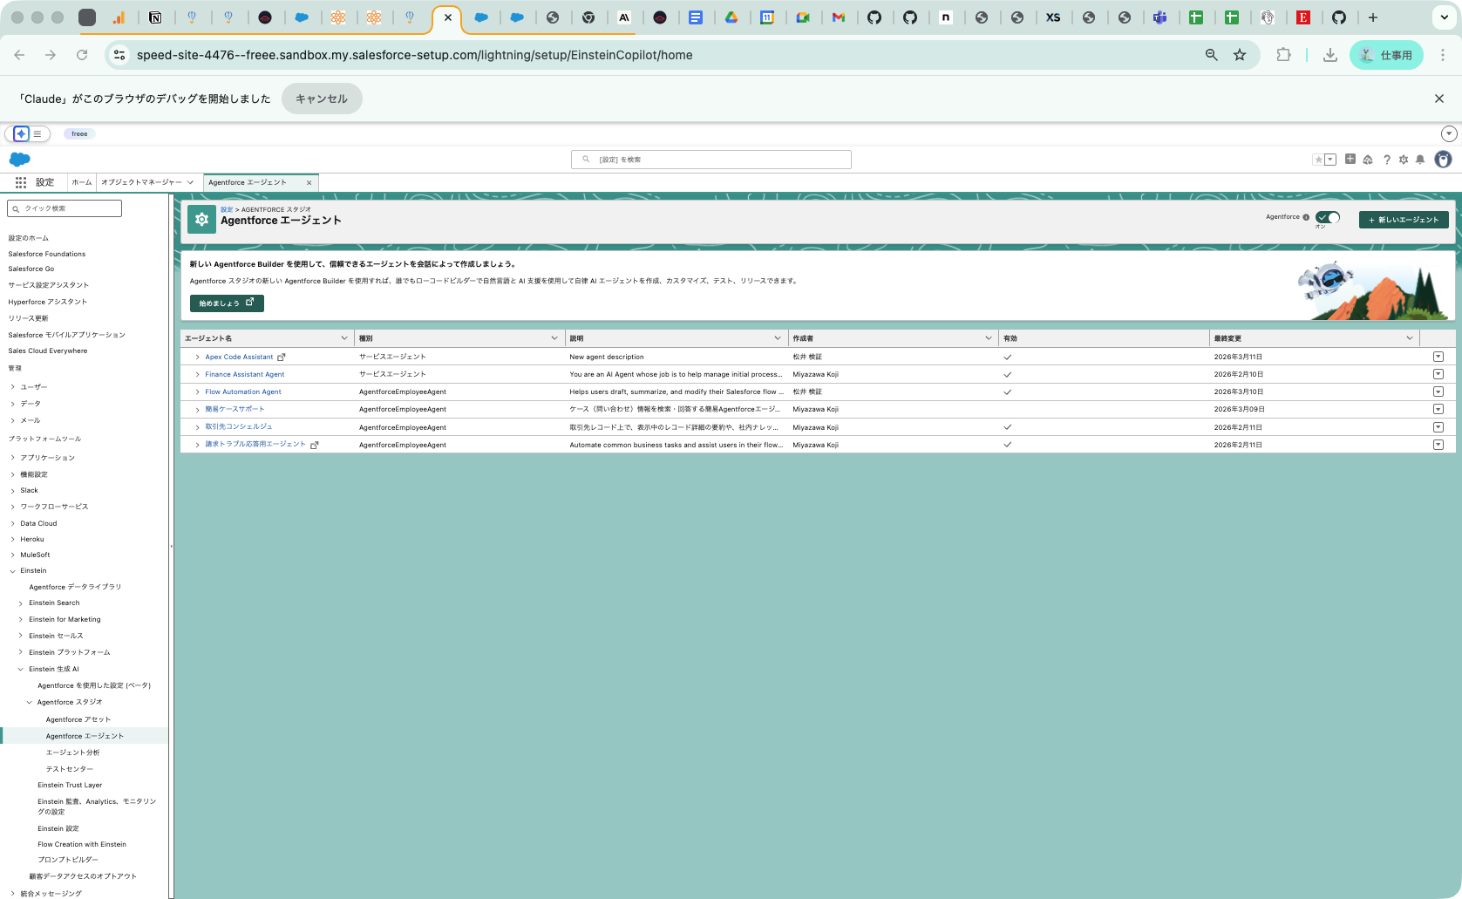Open row actions for 簡易ケースサポート

click(1438, 409)
